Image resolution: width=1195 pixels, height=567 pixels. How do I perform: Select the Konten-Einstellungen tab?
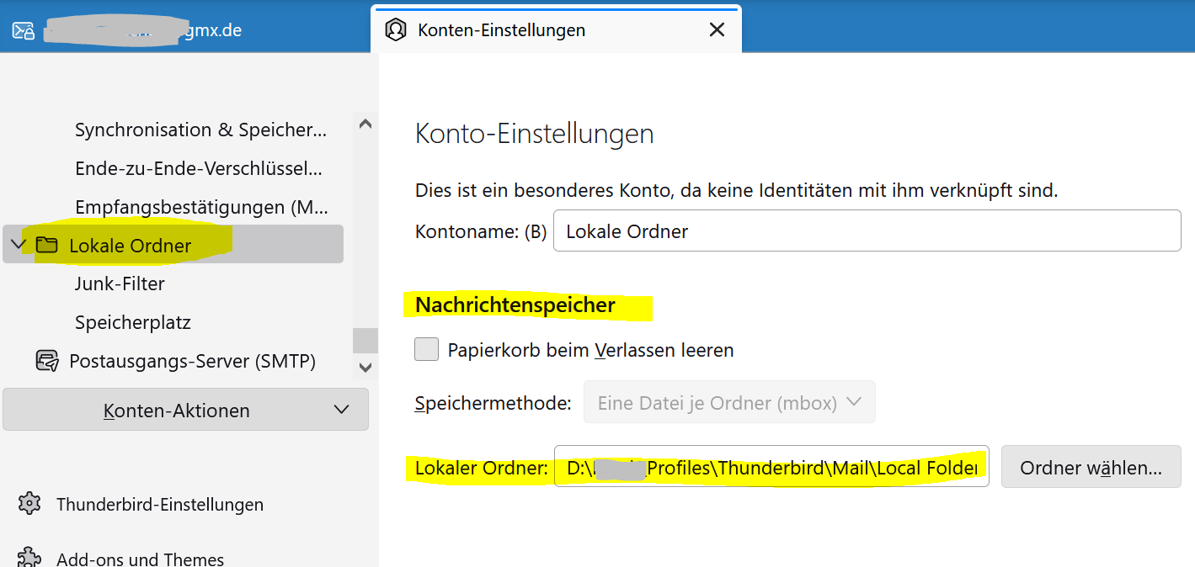point(557,30)
